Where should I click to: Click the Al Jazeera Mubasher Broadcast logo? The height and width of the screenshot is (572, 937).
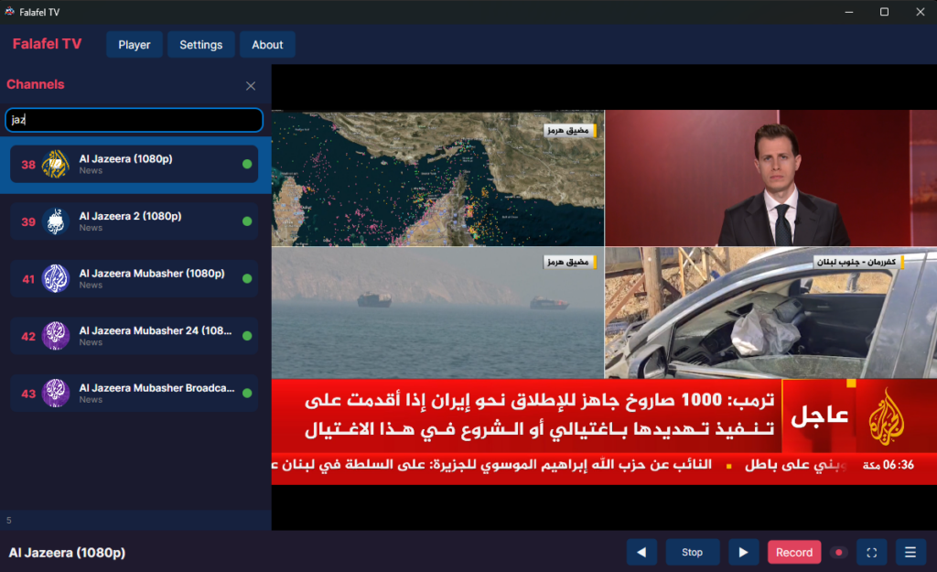pyautogui.click(x=56, y=394)
